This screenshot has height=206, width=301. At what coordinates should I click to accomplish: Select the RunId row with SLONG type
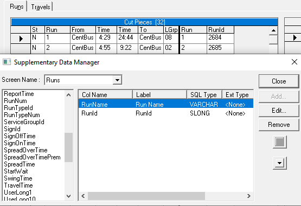[x=166, y=113]
